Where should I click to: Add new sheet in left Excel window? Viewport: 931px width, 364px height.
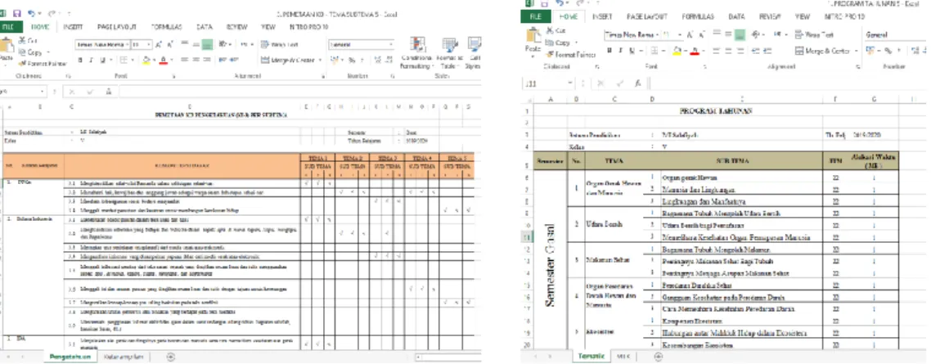point(170,357)
